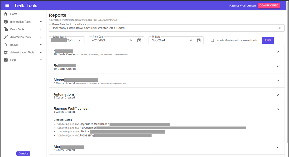Open the Select Board dropdown
This screenshot has height=157, width=289.
coord(67,40)
